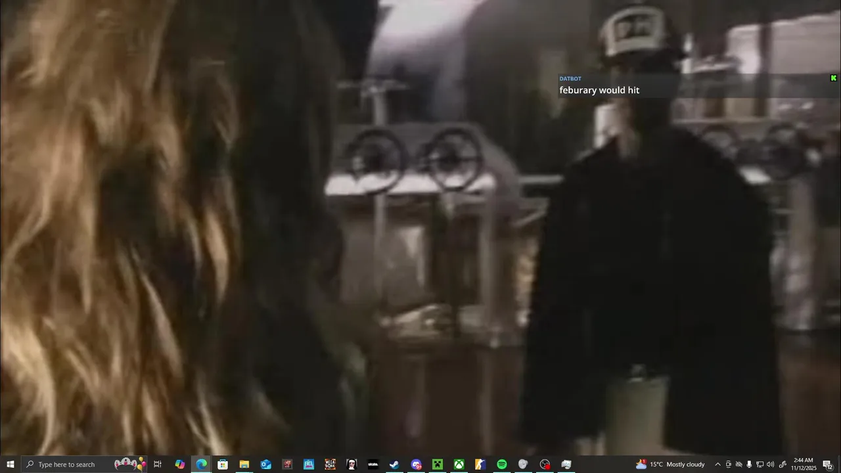Screen dimensions: 841x473
Task: Switch to the Microsoft Edge window
Action: [201, 464]
